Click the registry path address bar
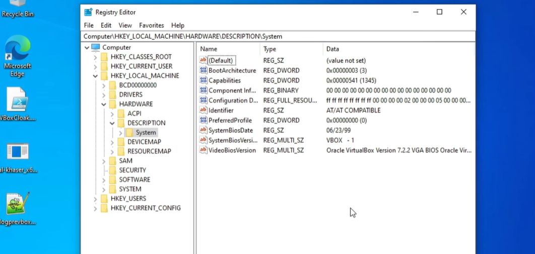This screenshot has height=254, width=535. click(277, 36)
